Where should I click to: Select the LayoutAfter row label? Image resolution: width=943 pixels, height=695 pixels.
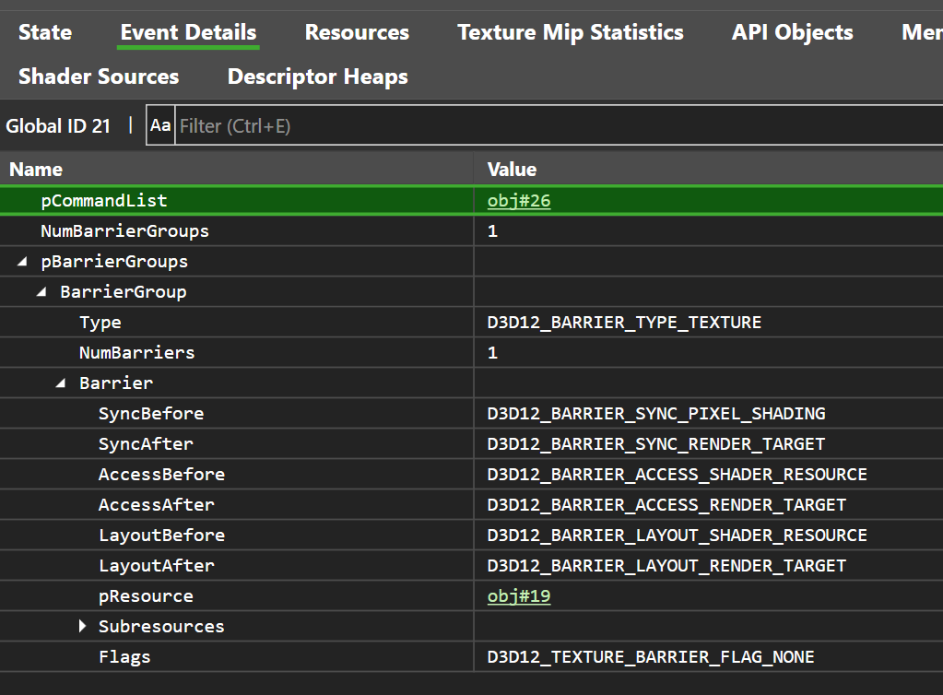click(157, 566)
